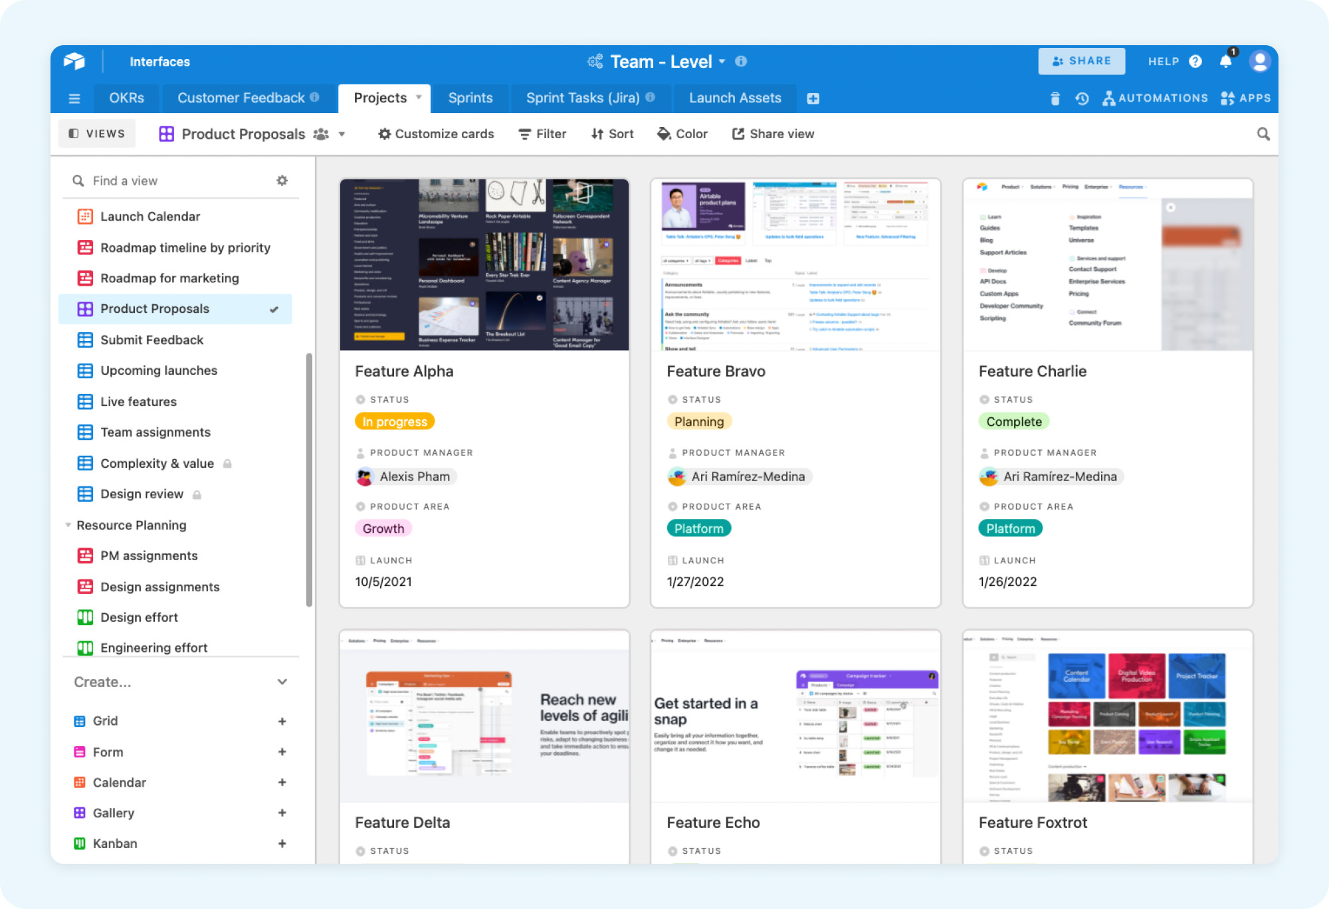Viewport: 1329px width, 909px height.
Task: Open Customize cards options
Action: click(436, 134)
